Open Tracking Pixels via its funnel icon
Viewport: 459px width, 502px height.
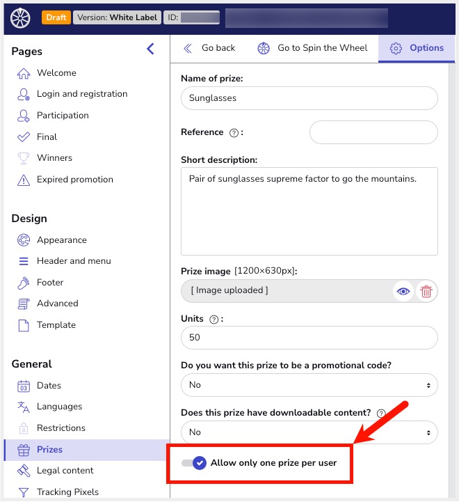tap(24, 492)
